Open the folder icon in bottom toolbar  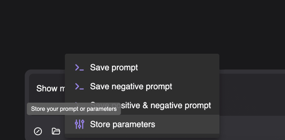pyautogui.click(x=56, y=131)
